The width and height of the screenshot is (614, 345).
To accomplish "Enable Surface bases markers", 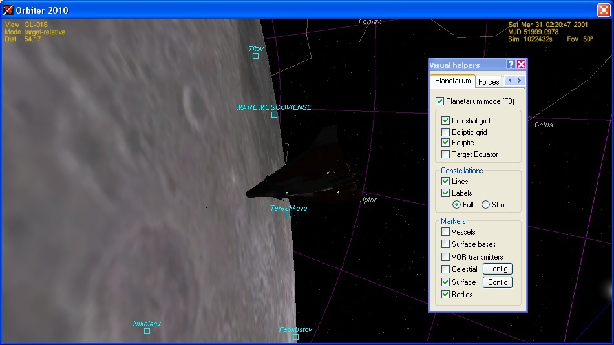I will pos(445,244).
